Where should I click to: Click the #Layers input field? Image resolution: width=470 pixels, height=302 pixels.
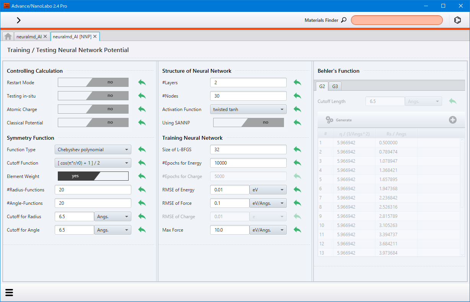248,83
